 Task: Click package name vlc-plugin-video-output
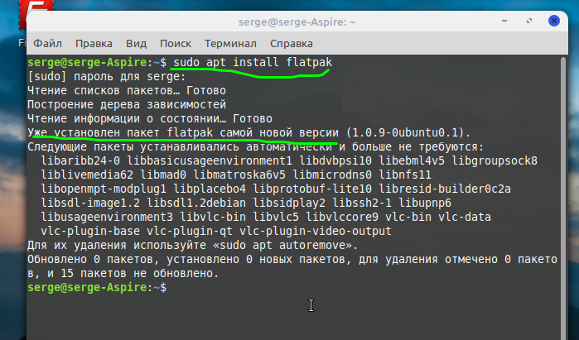click(x=316, y=231)
